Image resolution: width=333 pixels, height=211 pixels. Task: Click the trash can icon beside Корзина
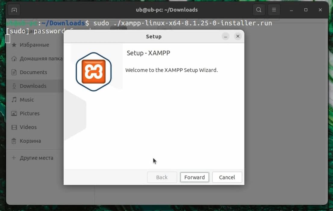click(x=14, y=141)
